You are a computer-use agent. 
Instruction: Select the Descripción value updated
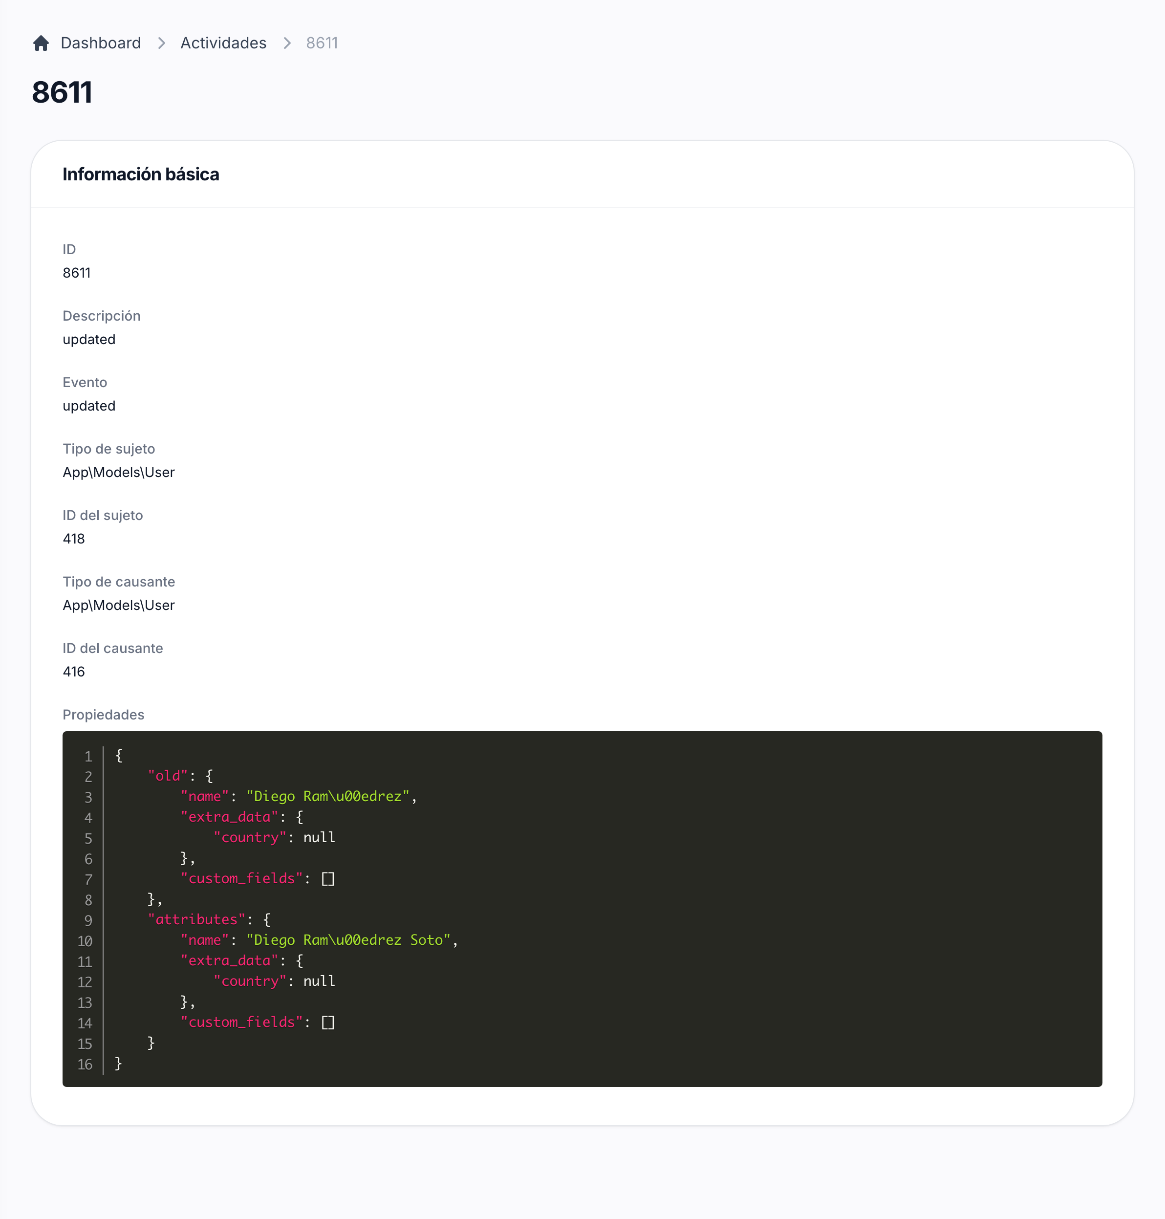coord(89,340)
